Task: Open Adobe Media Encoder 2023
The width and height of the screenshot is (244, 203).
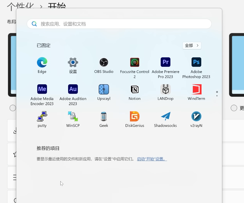Action: pos(42,89)
